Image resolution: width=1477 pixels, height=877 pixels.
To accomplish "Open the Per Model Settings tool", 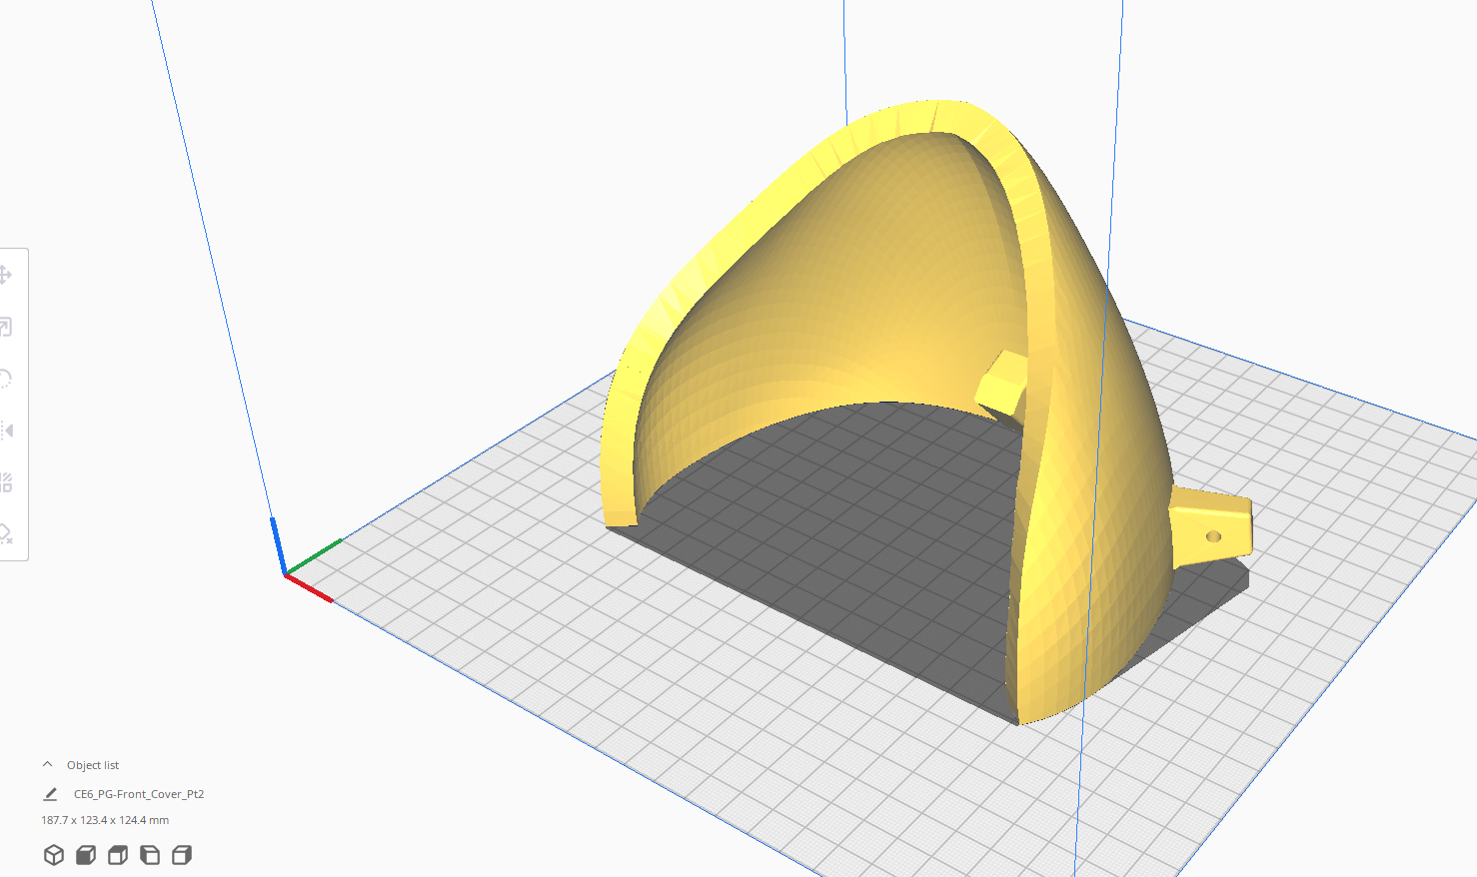I will pos(6,482).
